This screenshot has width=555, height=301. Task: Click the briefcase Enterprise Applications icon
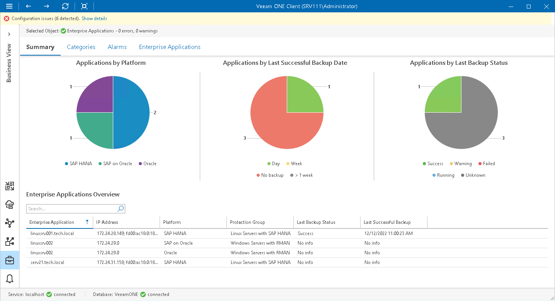(9, 260)
